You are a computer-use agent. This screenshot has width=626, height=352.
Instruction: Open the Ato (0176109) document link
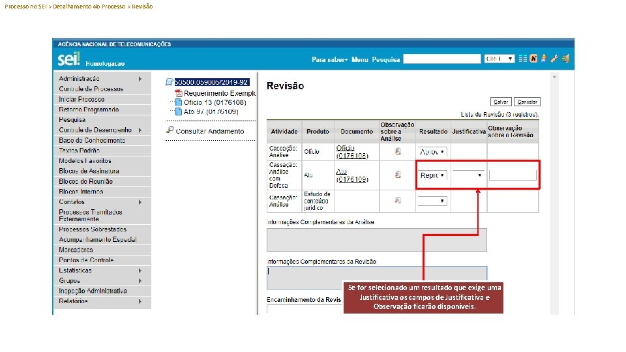351,175
